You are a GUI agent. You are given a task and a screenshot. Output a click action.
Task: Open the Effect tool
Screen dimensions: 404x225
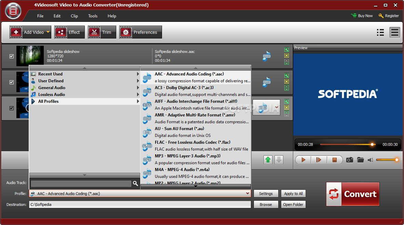69,32
